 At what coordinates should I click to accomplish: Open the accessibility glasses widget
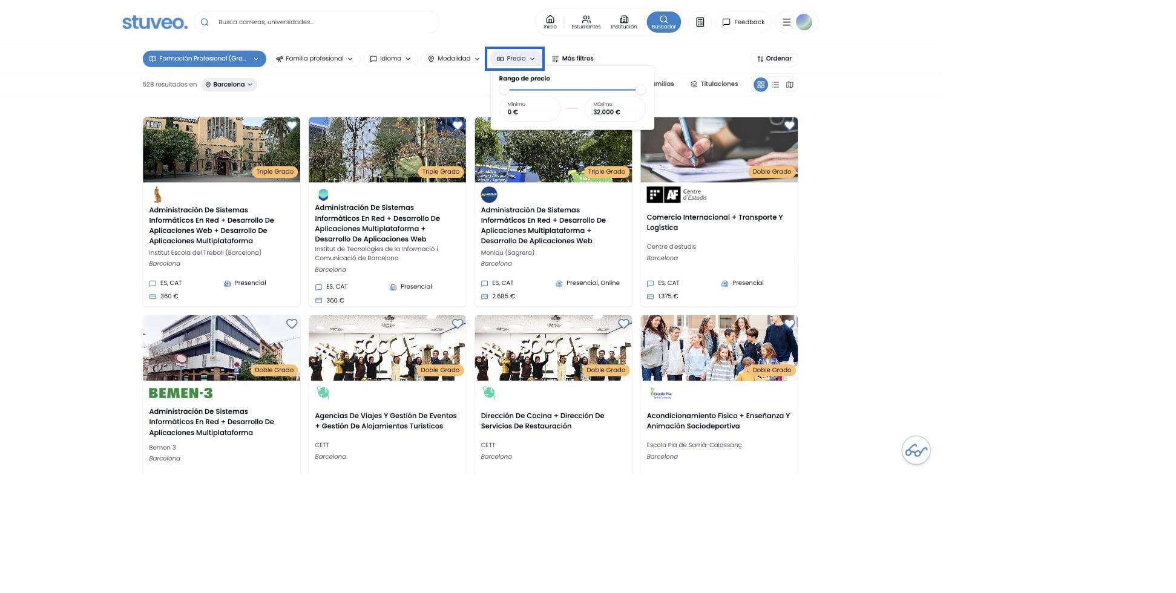916,451
